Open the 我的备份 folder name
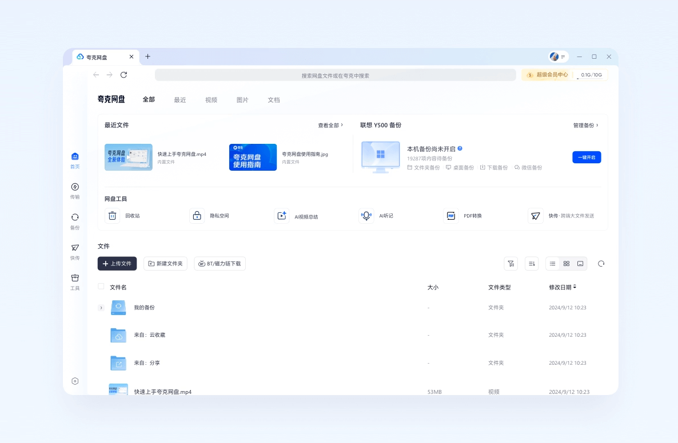 point(145,308)
